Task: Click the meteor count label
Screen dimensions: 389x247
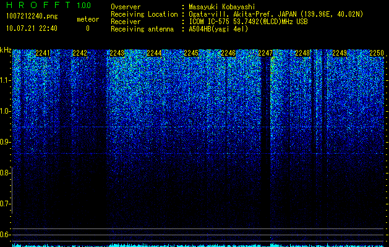Action: pos(88,19)
